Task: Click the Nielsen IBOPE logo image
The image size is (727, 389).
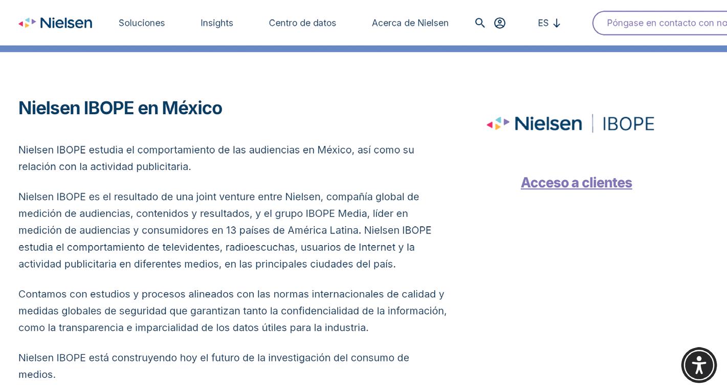Action: 570,123
